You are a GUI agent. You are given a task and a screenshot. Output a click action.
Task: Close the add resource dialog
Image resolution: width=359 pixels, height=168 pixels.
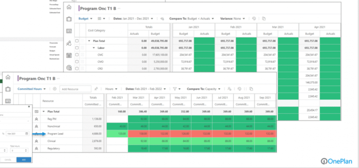pos(29,106)
